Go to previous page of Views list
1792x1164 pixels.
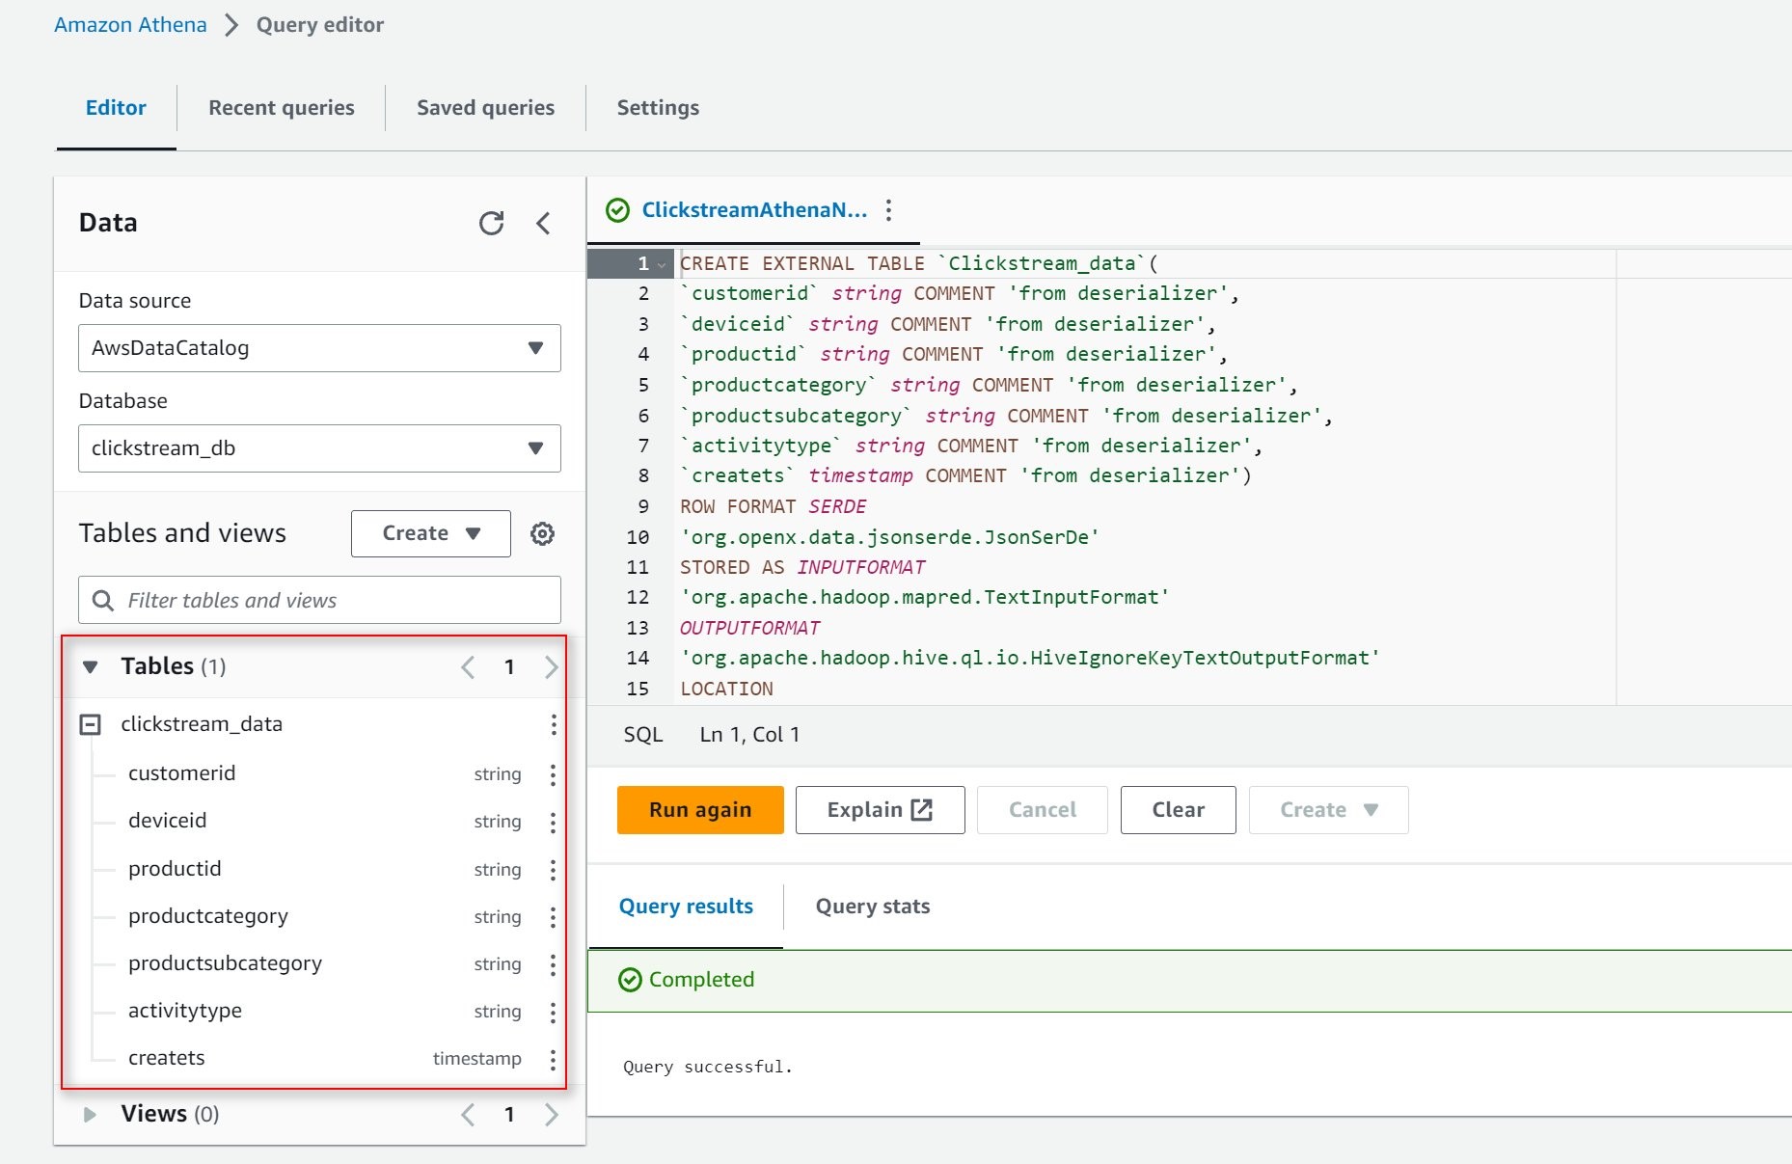(x=468, y=1114)
